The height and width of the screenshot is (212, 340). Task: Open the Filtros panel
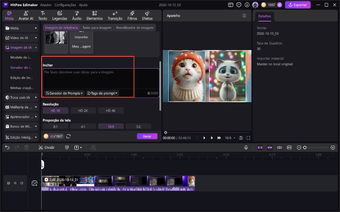click(132, 16)
